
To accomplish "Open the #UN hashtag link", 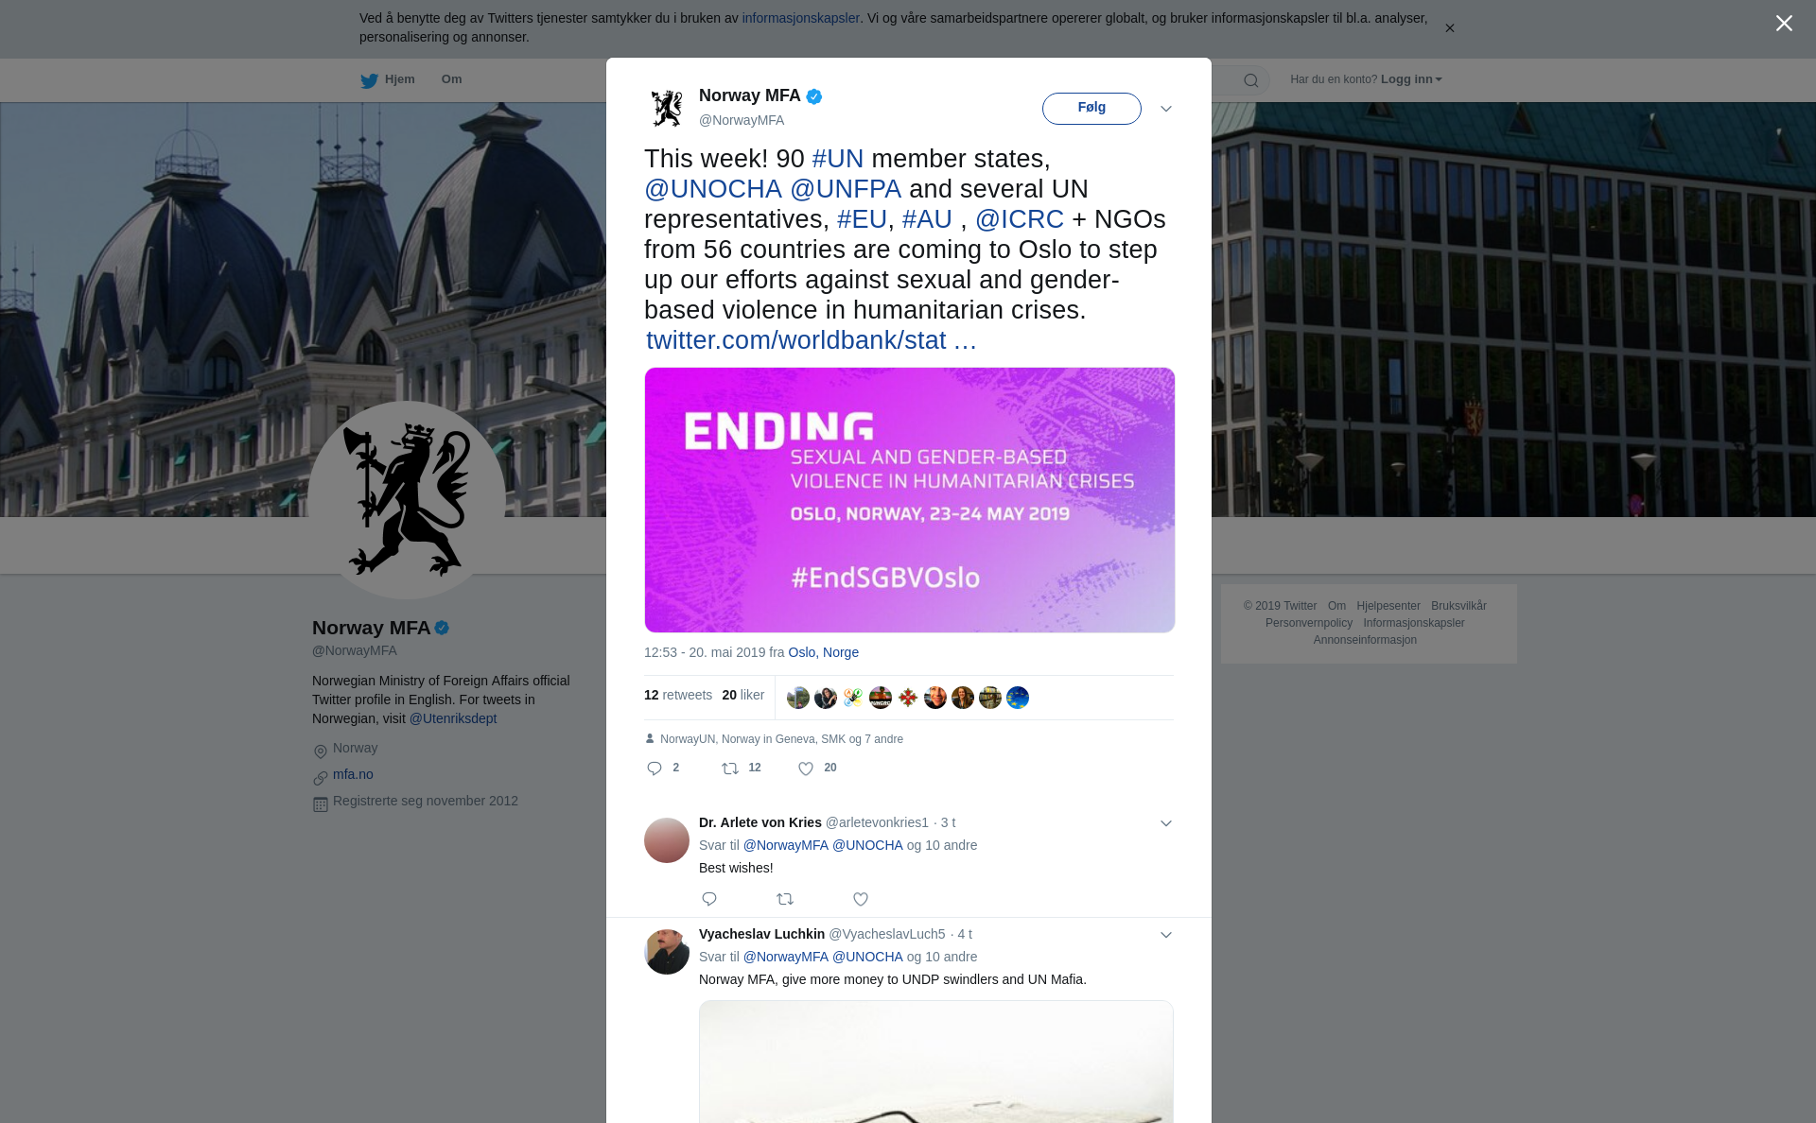I will (x=838, y=159).
